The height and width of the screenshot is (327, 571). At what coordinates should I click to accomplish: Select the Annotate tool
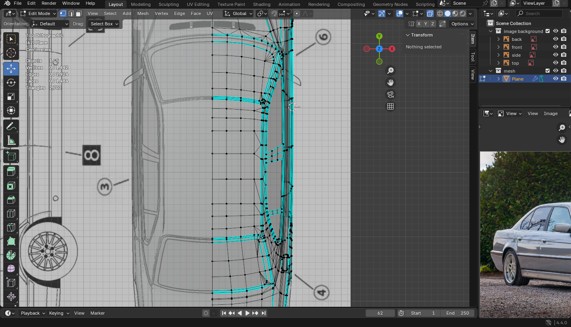tap(11, 127)
